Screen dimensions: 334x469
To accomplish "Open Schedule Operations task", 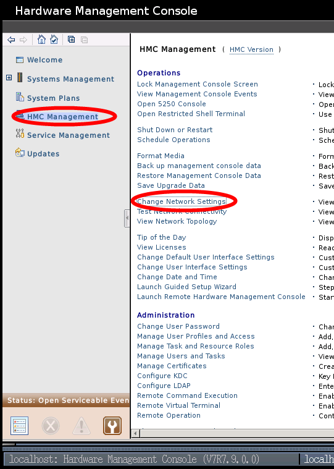I will tap(173, 140).
